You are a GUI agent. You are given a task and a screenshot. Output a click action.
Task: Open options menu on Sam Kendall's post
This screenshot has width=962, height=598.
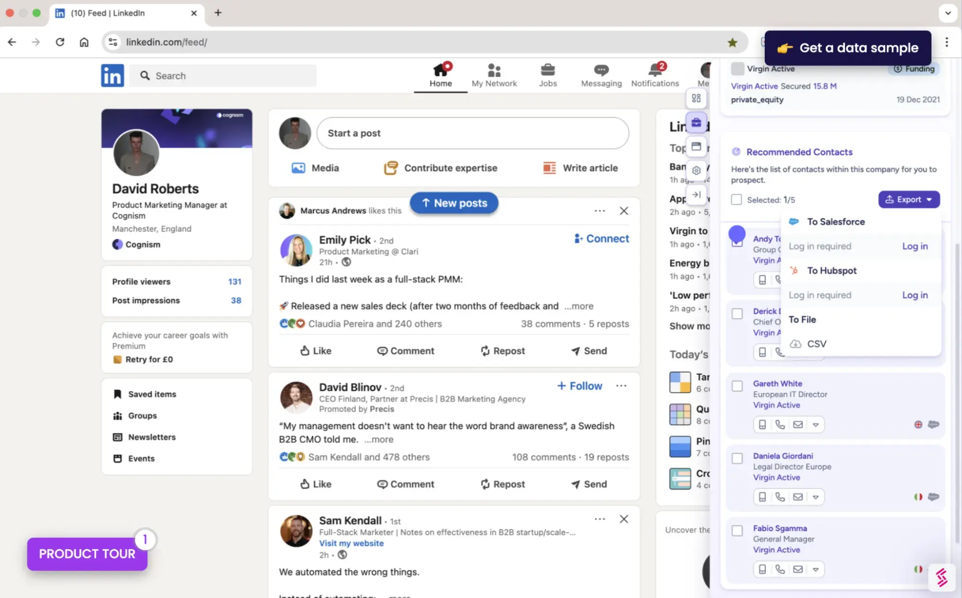(600, 519)
